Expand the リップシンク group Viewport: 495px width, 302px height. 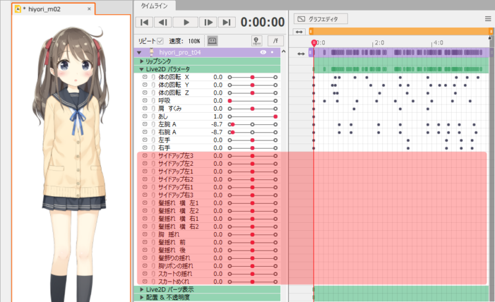click(142, 61)
